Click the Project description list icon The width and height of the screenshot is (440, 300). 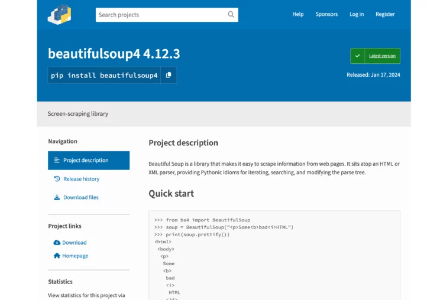(57, 160)
